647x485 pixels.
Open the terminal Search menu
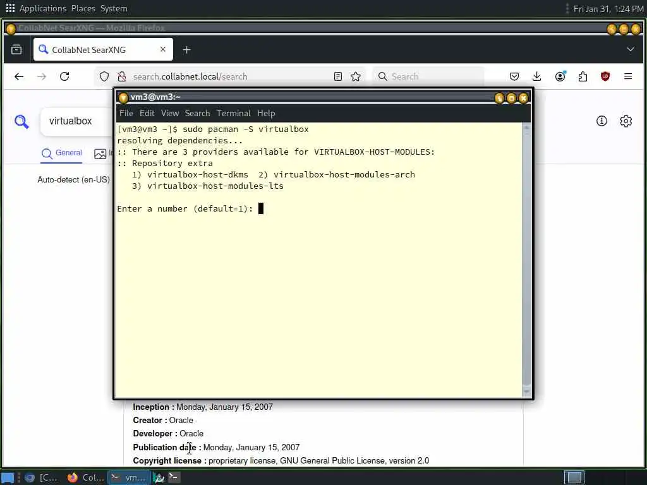click(197, 113)
